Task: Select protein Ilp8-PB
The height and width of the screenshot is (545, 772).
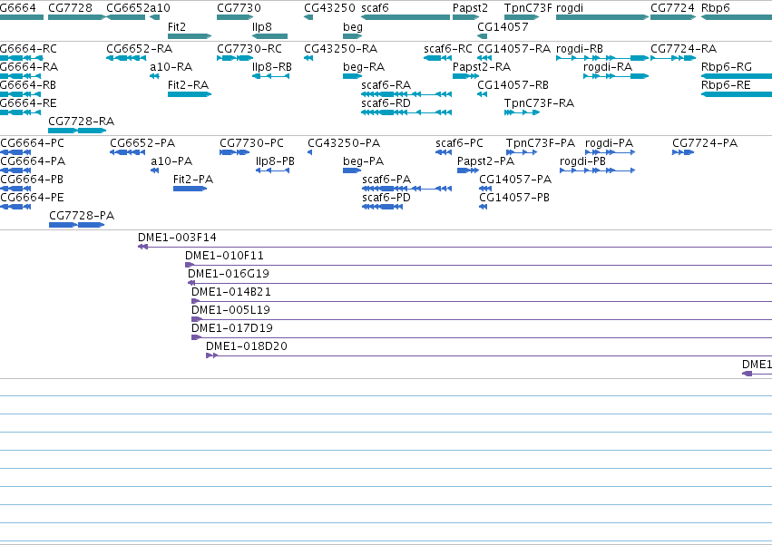Action: [272, 170]
